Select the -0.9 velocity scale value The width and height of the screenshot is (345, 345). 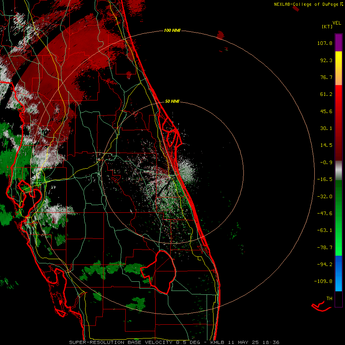(x=326, y=163)
